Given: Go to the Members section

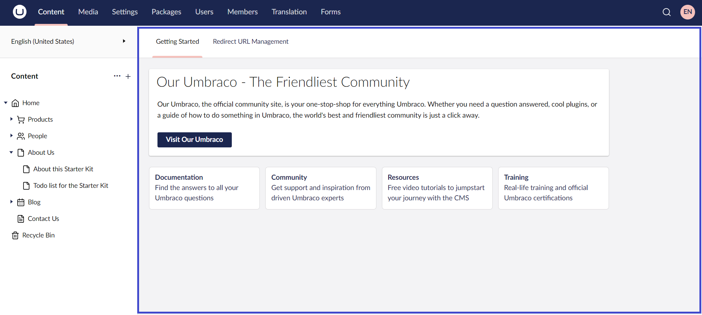Looking at the screenshot, I should (x=242, y=12).
